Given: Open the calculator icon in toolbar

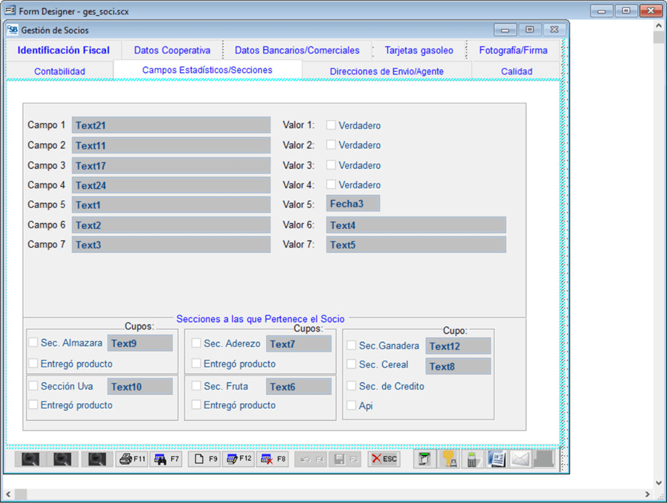Looking at the screenshot, I should 472,459.
